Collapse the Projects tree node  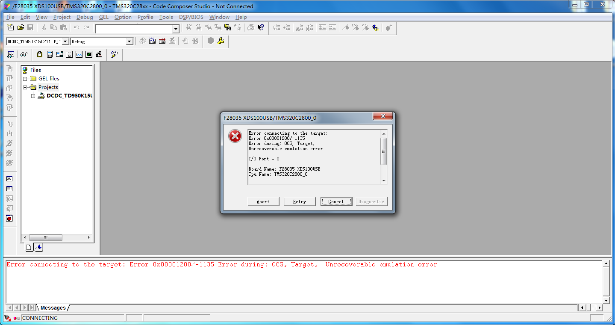[25, 87]
